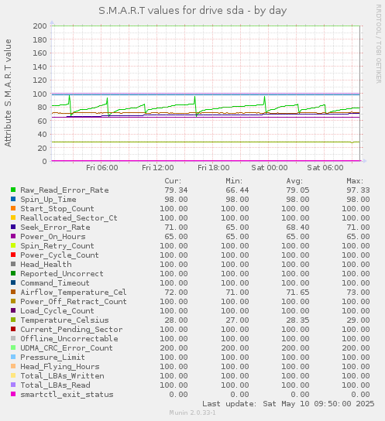Click the Sat 00:00 time axis label
This screenshot has height=421, width=385.
[270, 168]
